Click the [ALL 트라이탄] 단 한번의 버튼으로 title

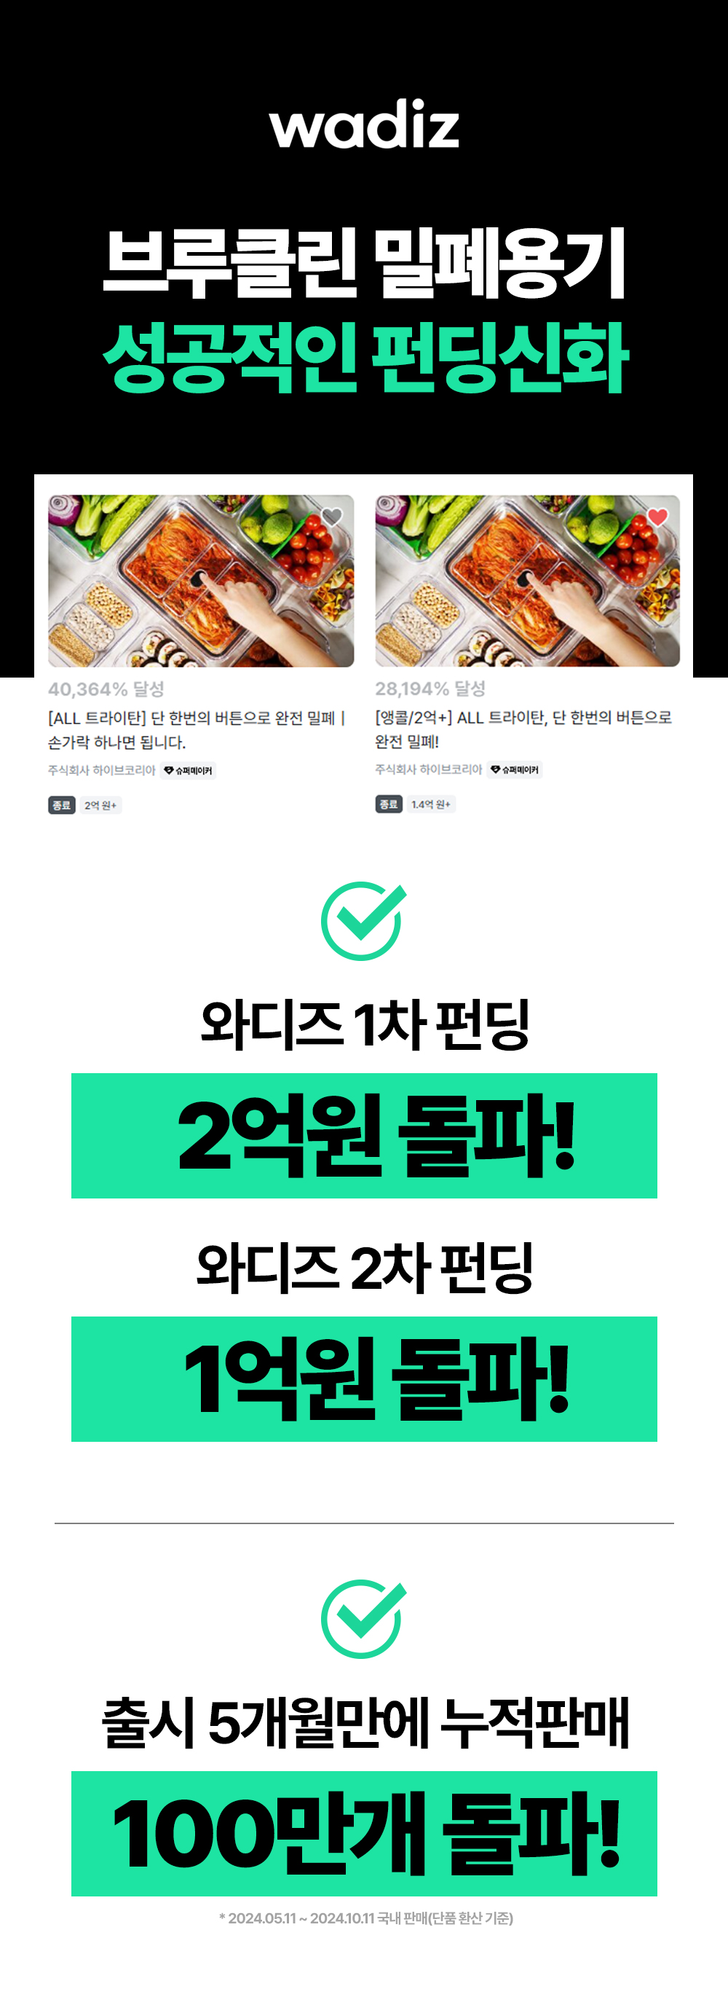tap(197, 729)
